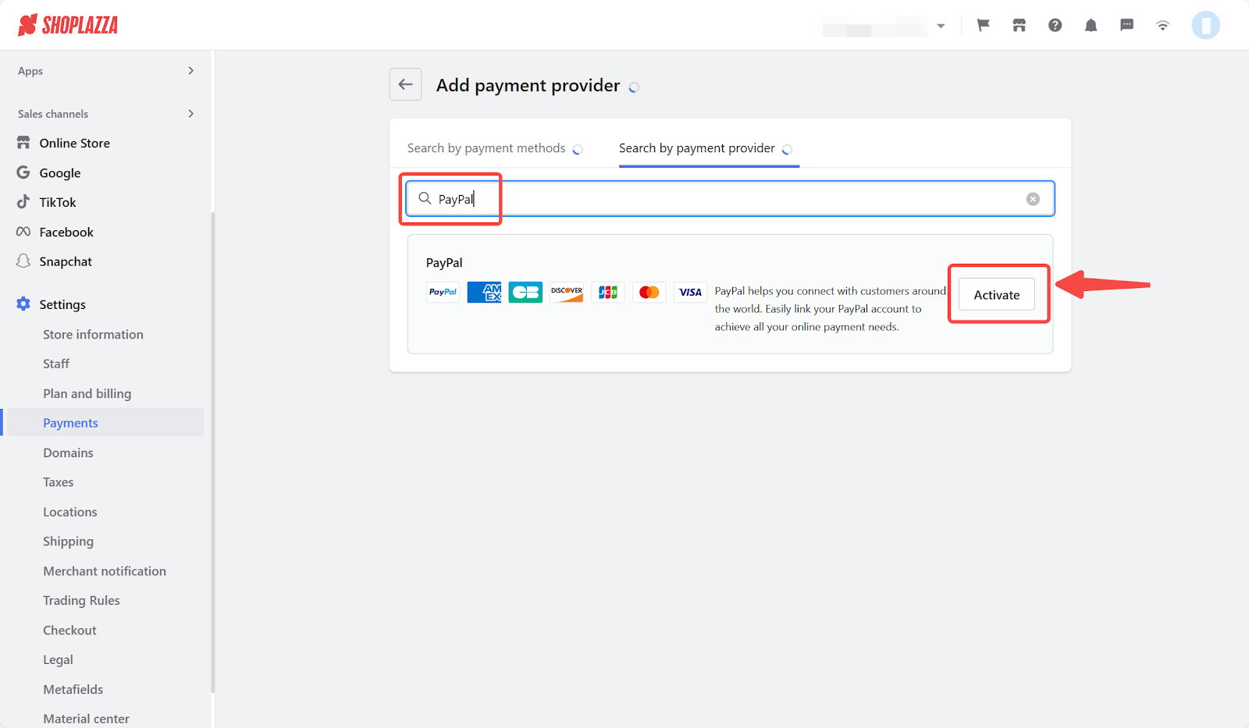The height and width of the screenshot is (728, 1249).
Task: Click the Settings gear icon
Action: point(23,304)
